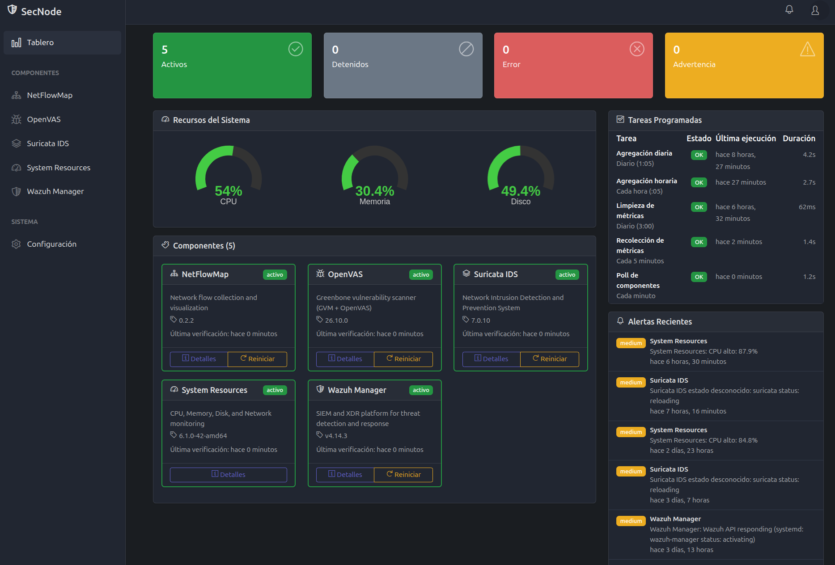The image size is (835, 565).
Task: Click the Advertencia warning triangle icon
Action: pyautogui.click(x=807, y=49)
